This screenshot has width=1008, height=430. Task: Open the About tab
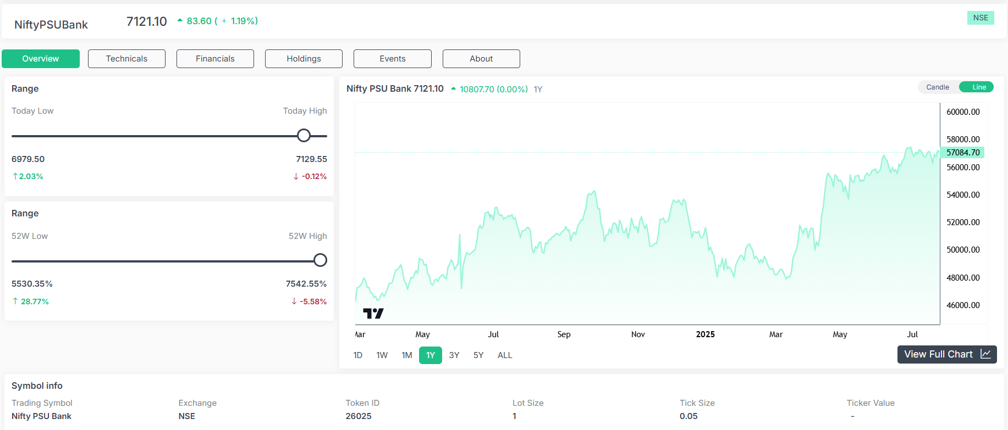pos(481,59)
